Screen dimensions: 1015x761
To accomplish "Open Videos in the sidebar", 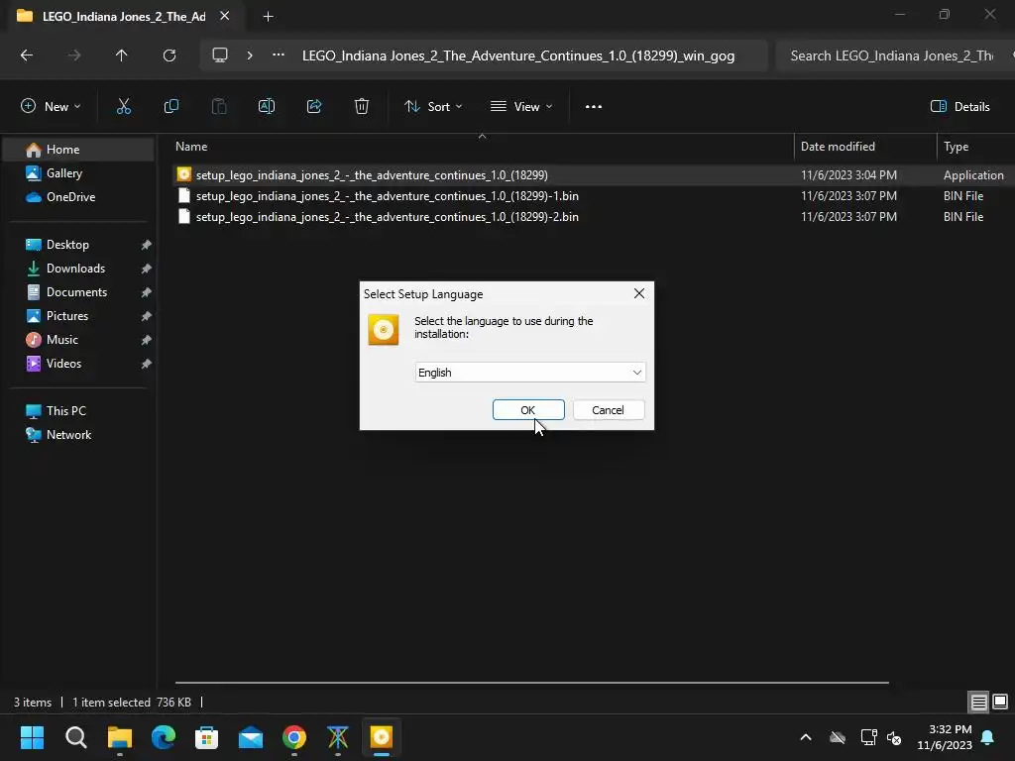I will 63,364.
